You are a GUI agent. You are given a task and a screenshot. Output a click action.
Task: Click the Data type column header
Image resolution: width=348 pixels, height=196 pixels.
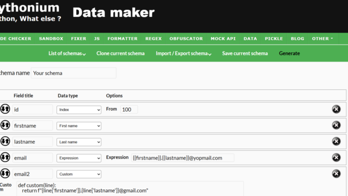pyautogui.click(x=67, y=96)
